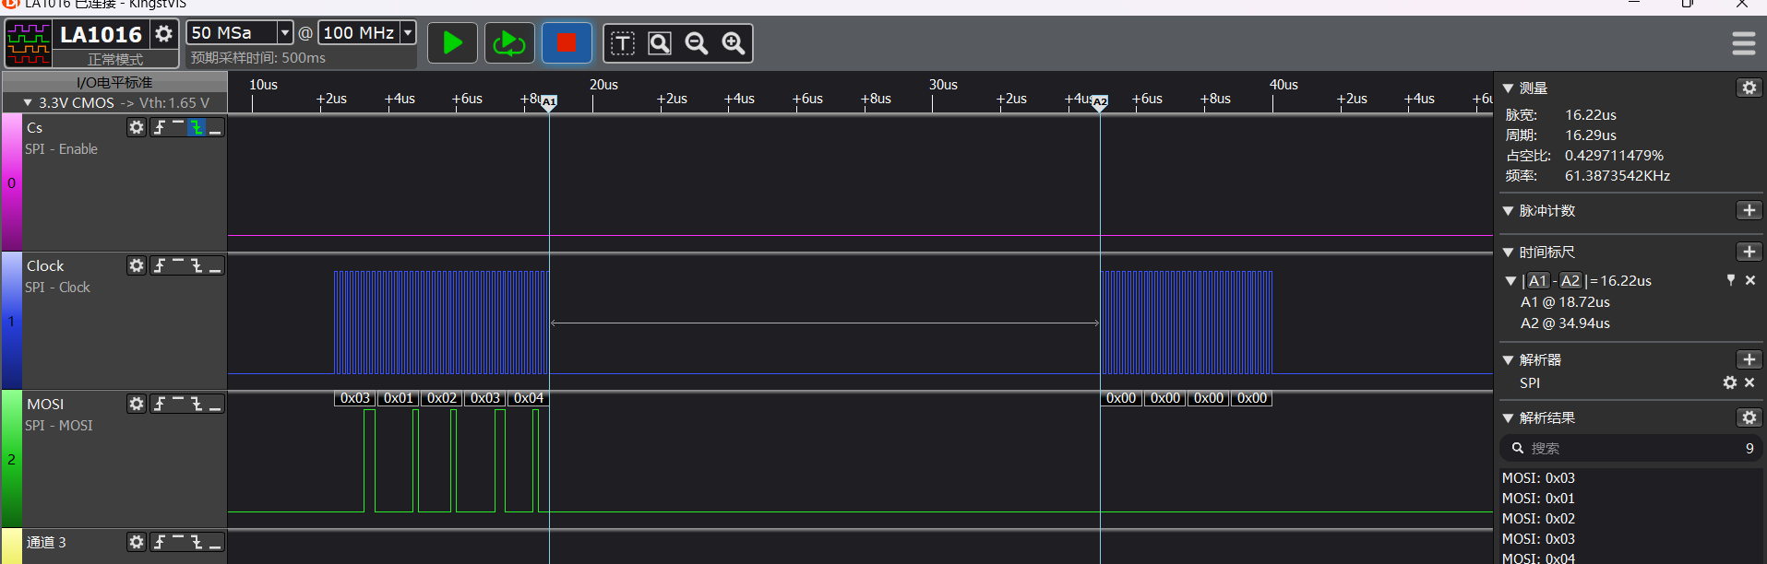Collapse the A1-A2 ruler entry
The image size is (1767, 564).
[1510, 281]
